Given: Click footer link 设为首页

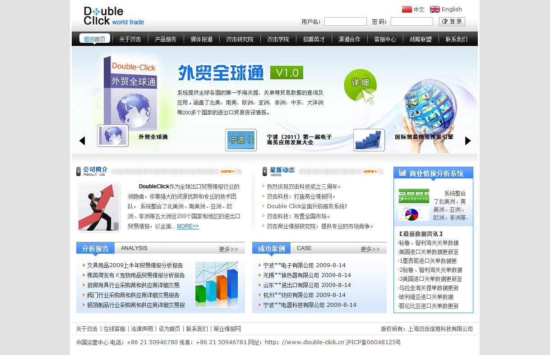Looking at the screenshot, I should (x=170, y=329).
